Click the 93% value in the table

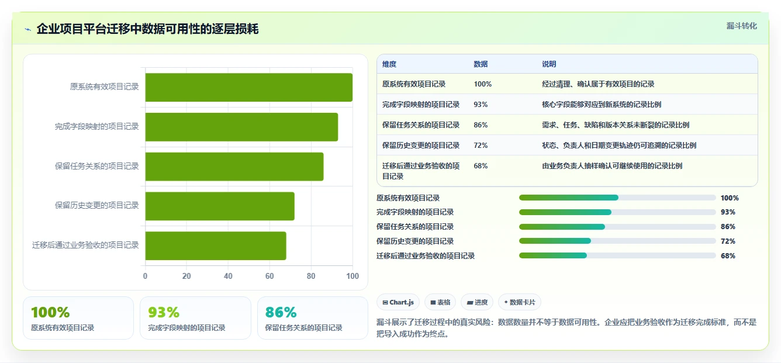tap(481, 105)
